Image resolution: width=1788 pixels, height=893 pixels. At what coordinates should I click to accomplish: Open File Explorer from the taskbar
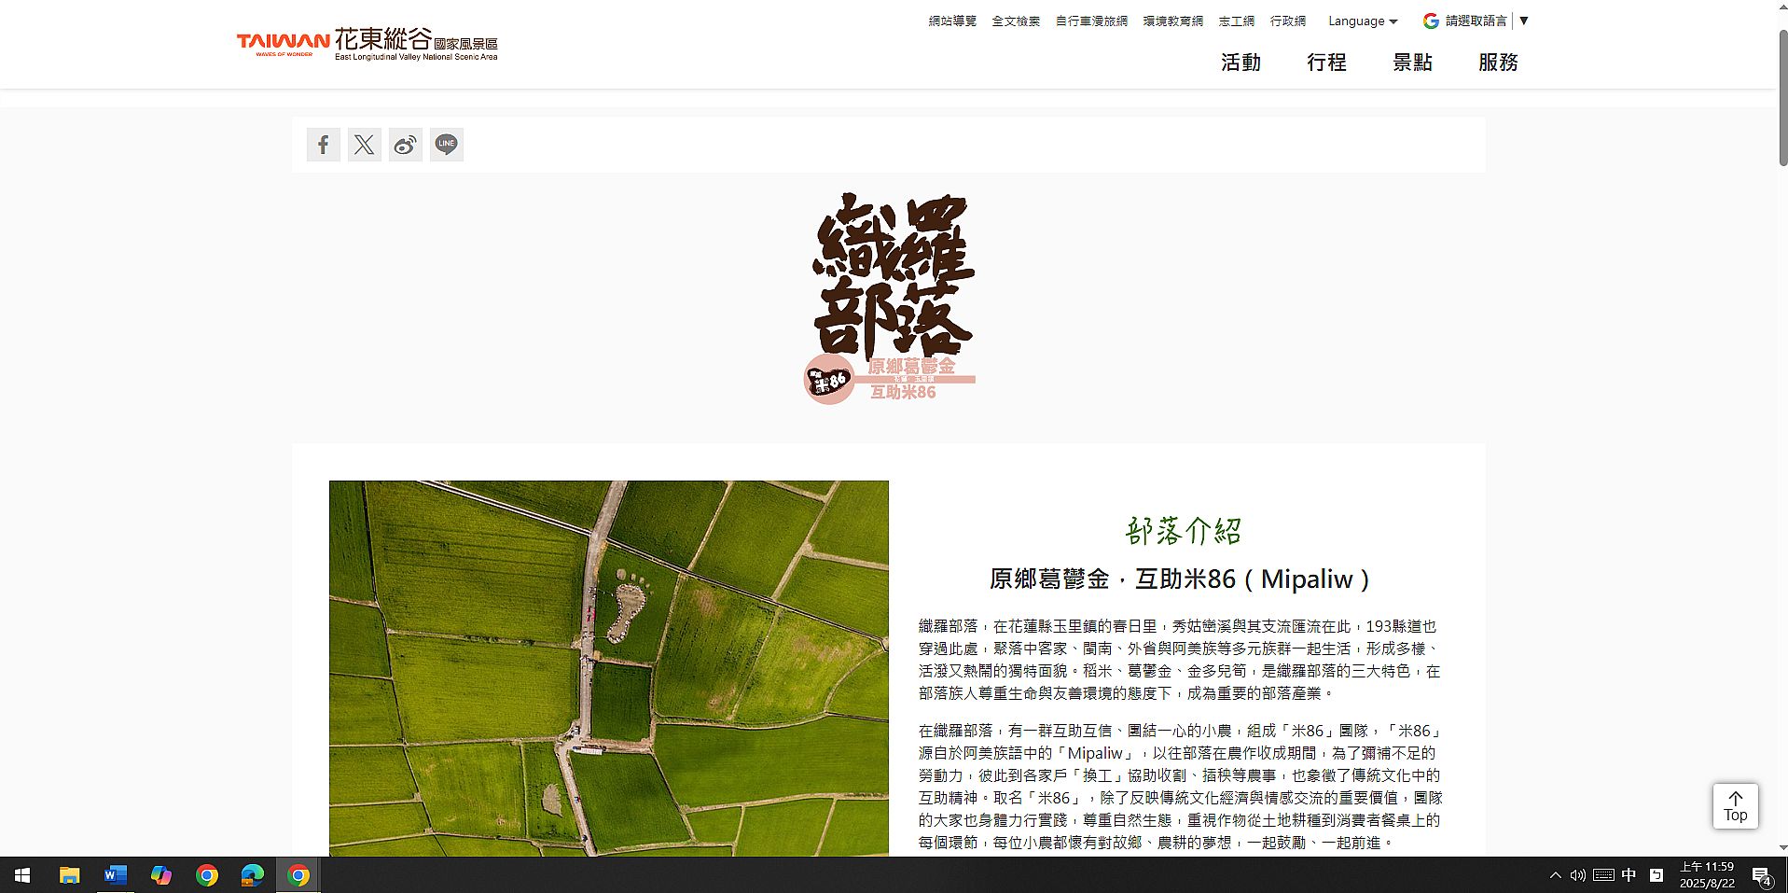tap(69, 875)
